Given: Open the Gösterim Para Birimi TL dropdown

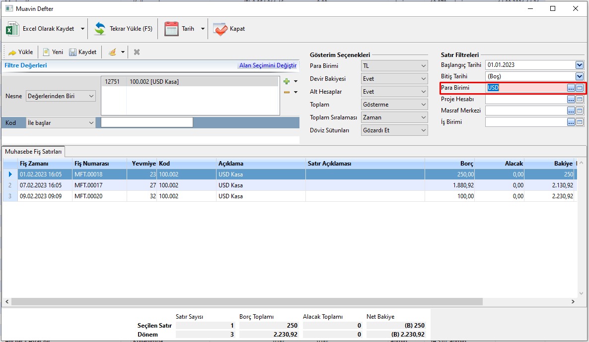Looking at the screenshot, I should [x=394, y=65].
